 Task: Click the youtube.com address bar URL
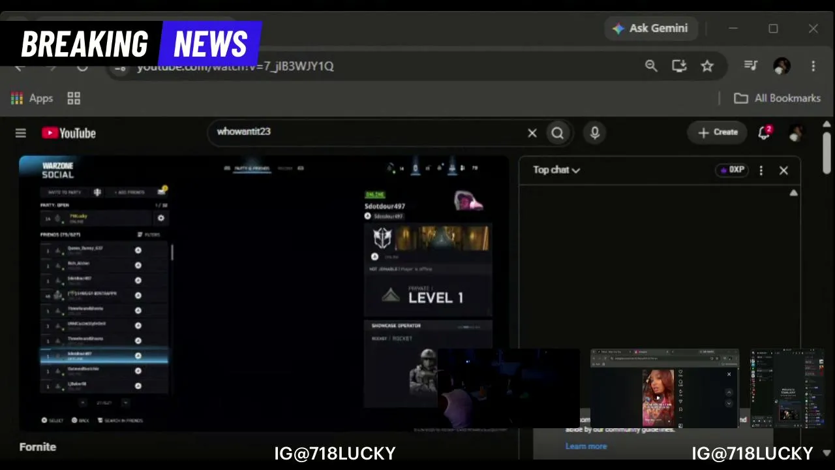pos(235,66)
